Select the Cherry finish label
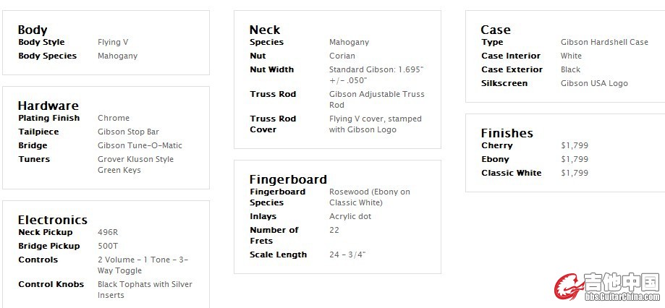The height and width of the screenshot is (308, 665). [497, 146]
